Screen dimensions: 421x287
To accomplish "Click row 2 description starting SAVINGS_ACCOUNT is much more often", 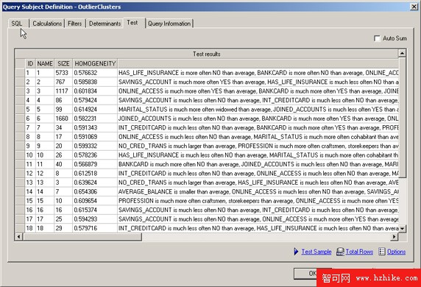I will tap(258, 82).
